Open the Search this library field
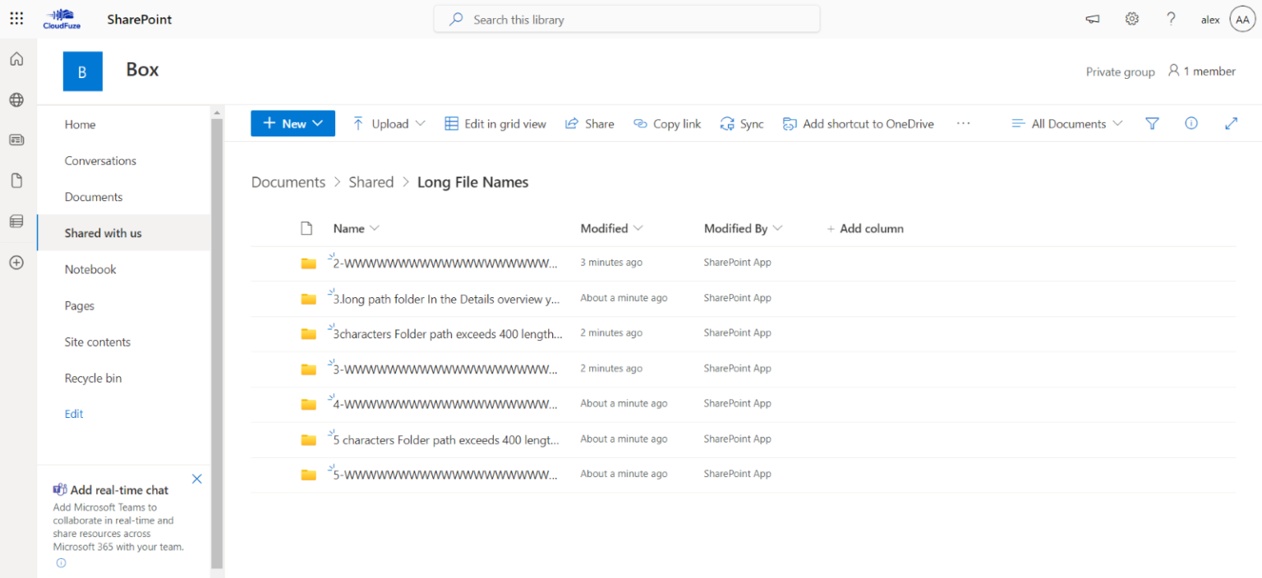 point(626,18)
